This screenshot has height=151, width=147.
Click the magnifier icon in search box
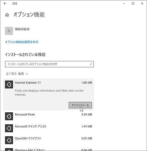(91, 64)
